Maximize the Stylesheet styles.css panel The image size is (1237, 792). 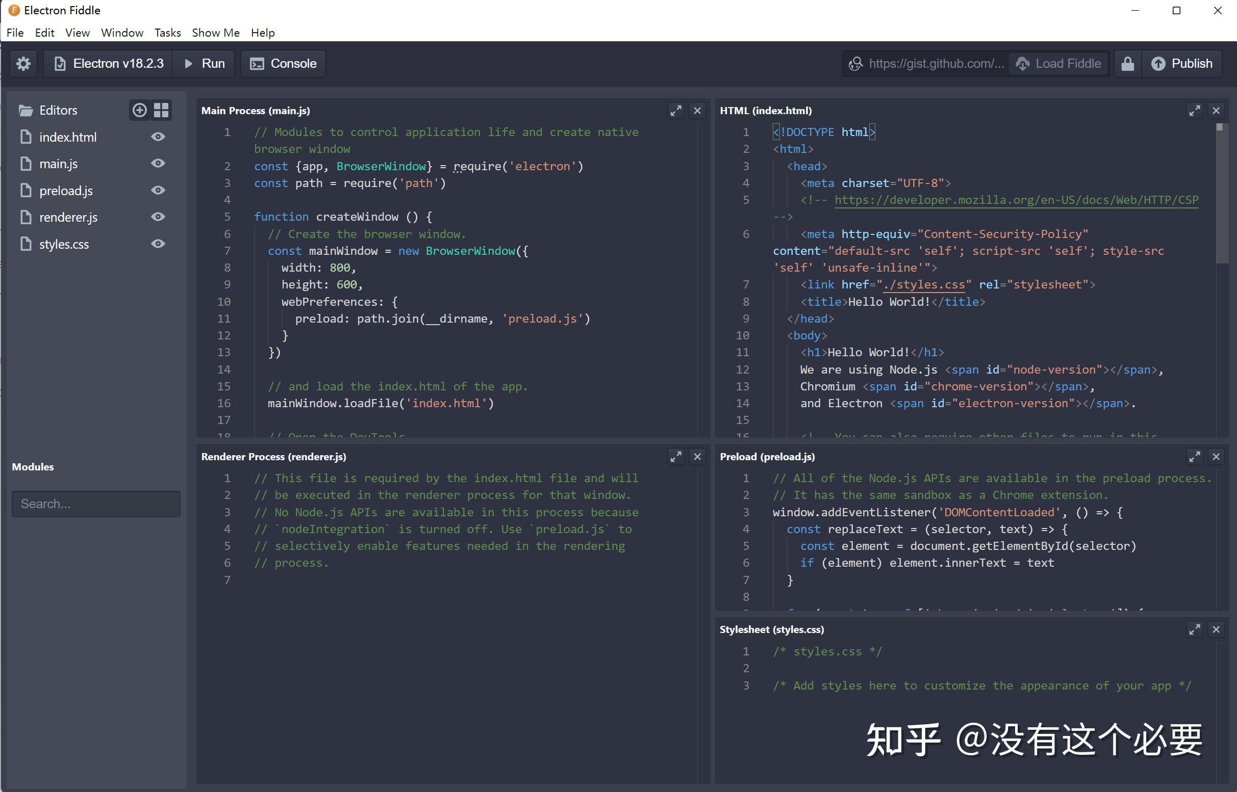point(1194,629)
